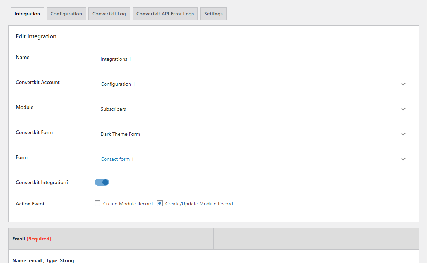427x263 pixels.
Task: Click the Convertkit Account label
Action: [x=38, y=82]
